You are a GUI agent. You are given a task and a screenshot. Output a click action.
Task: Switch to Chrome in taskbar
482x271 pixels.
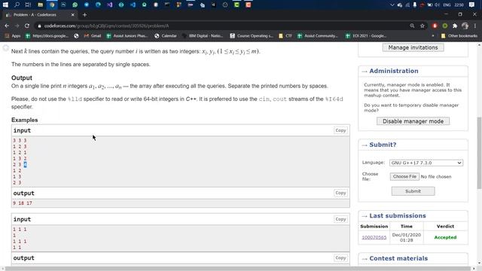click(x=52, y=5)
